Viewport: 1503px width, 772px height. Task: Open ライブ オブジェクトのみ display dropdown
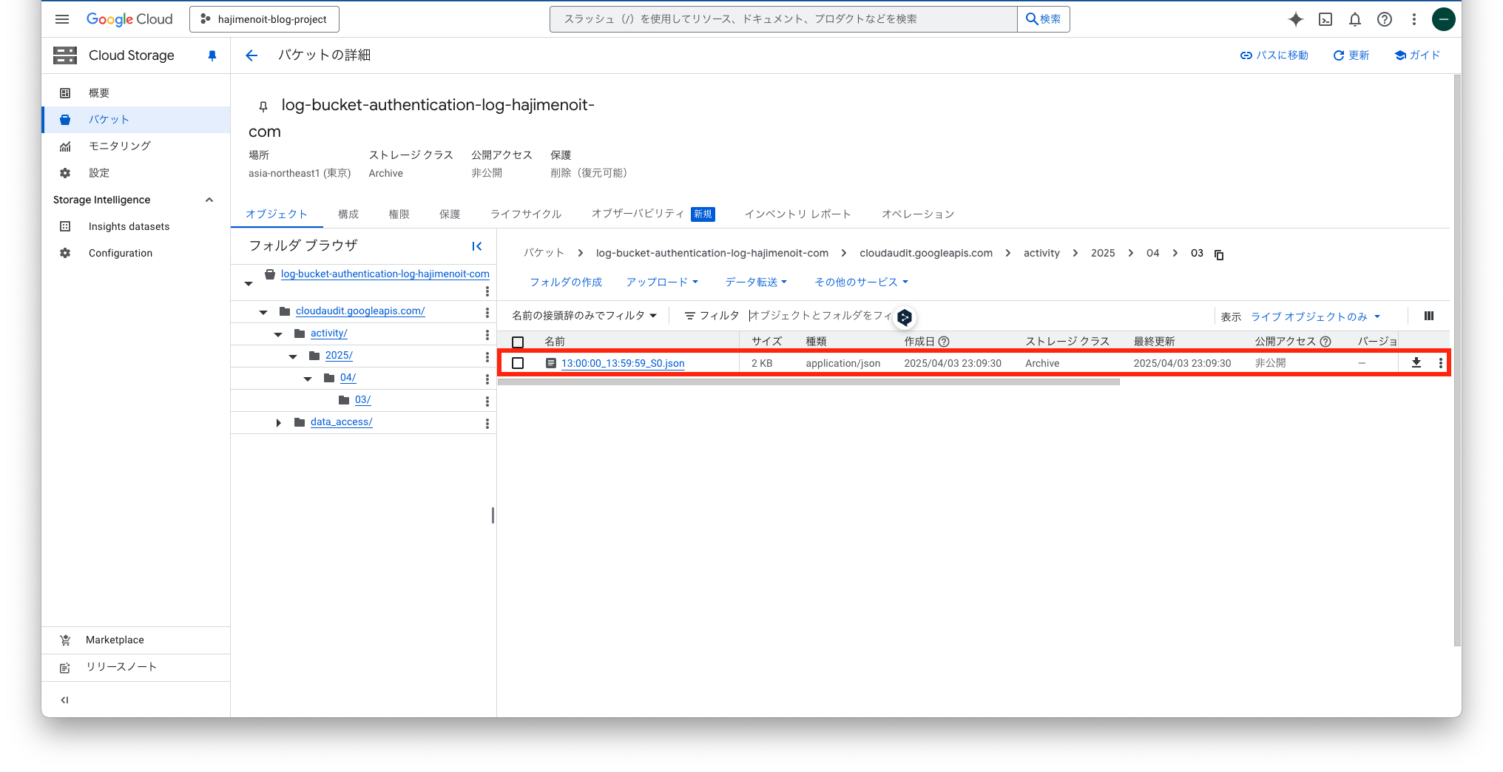(1315, 316)
